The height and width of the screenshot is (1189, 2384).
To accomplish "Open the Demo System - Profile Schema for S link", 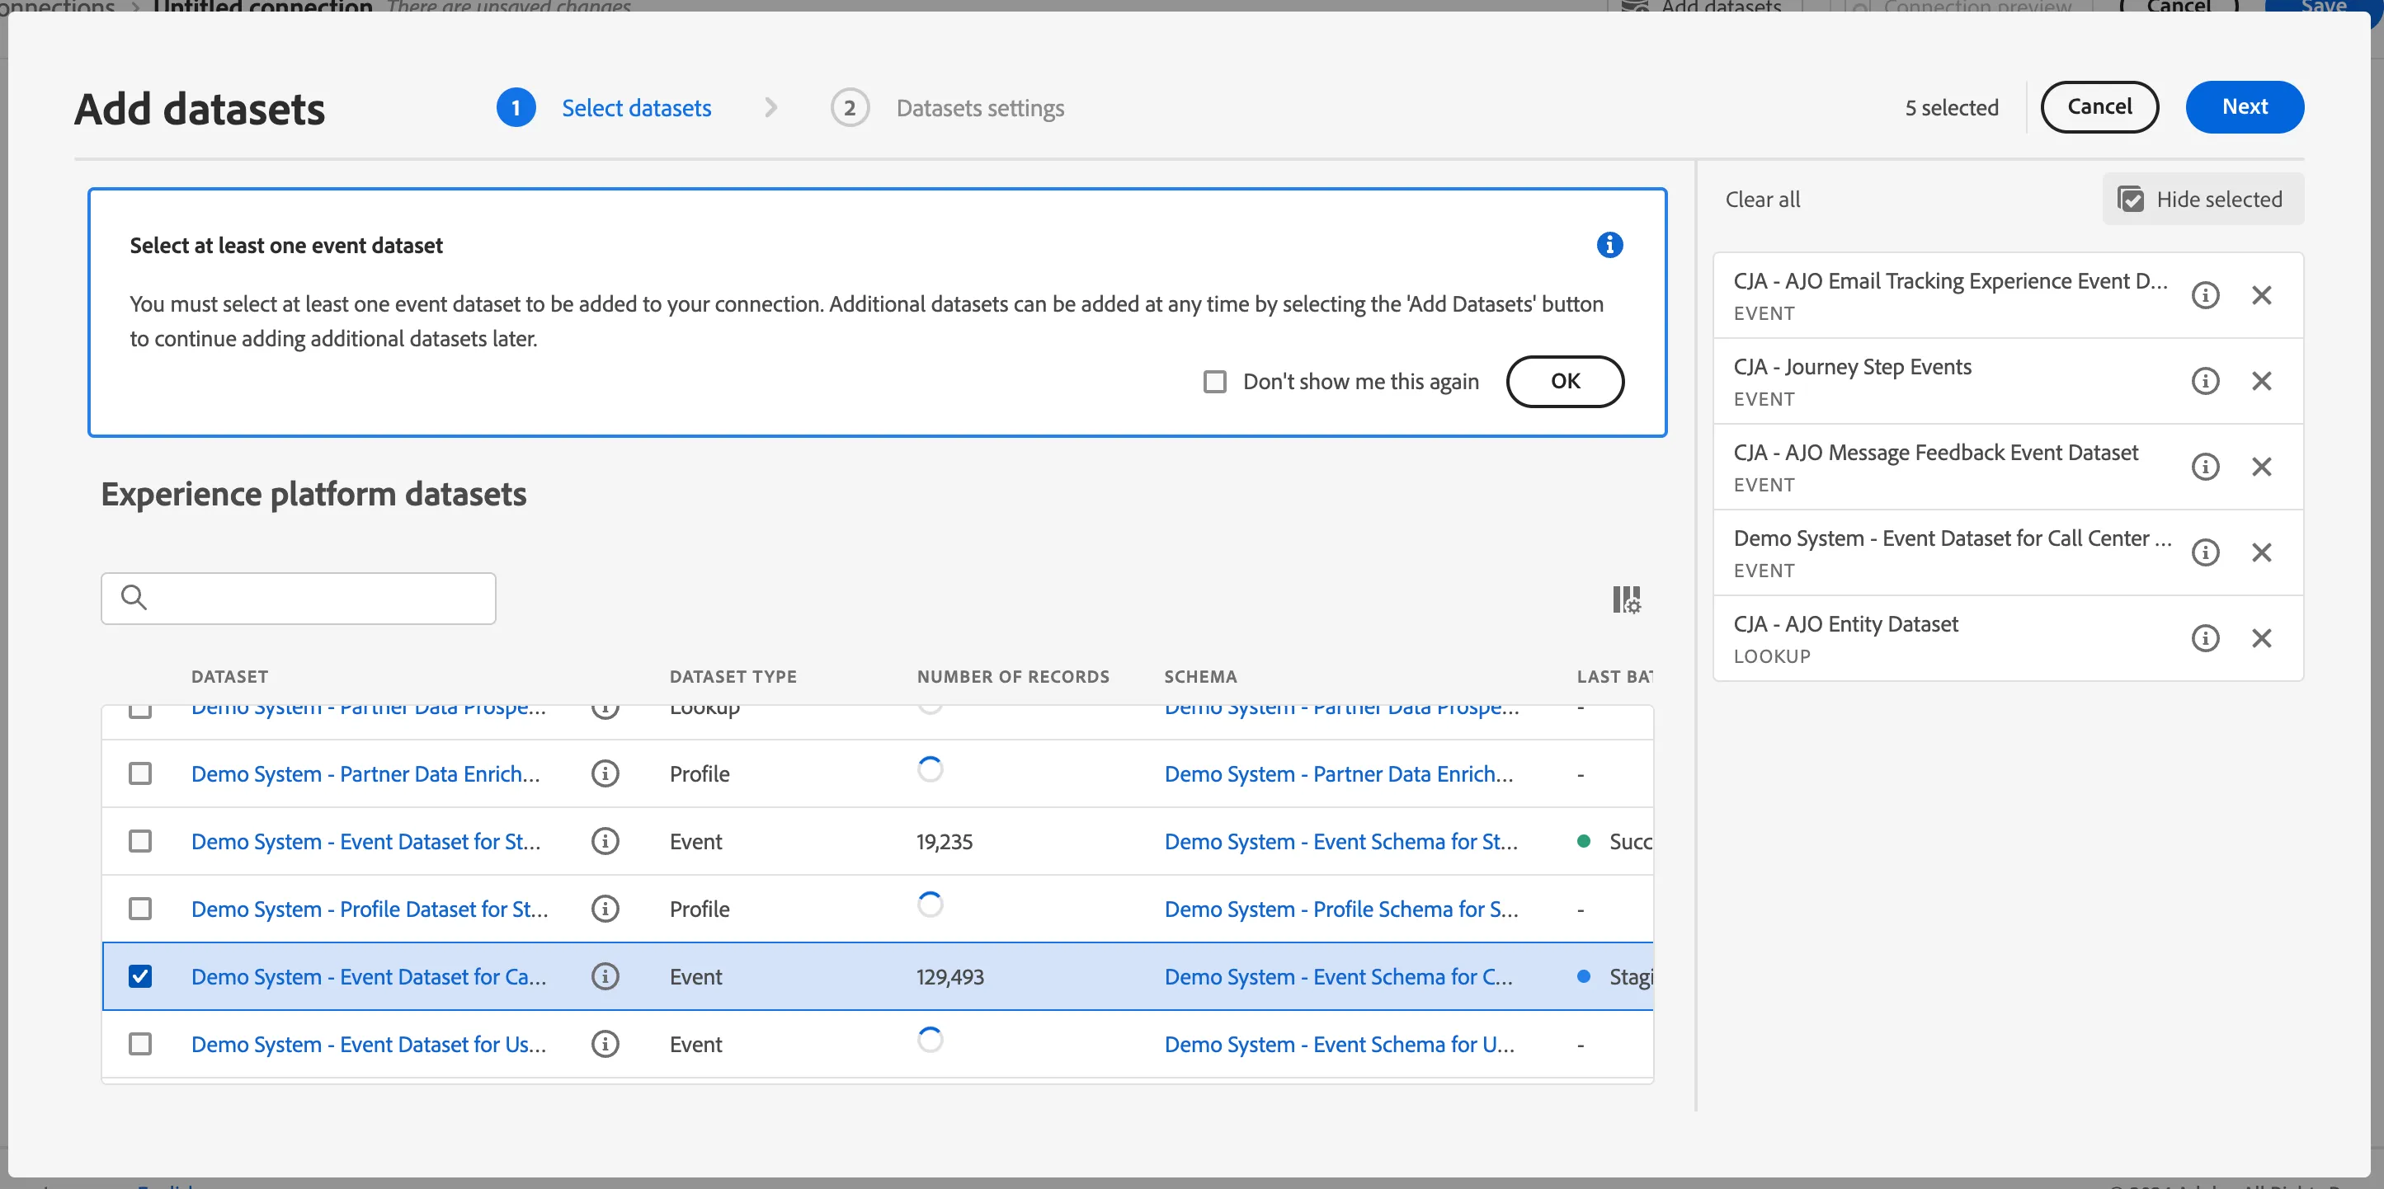I will coord(1341,908).
